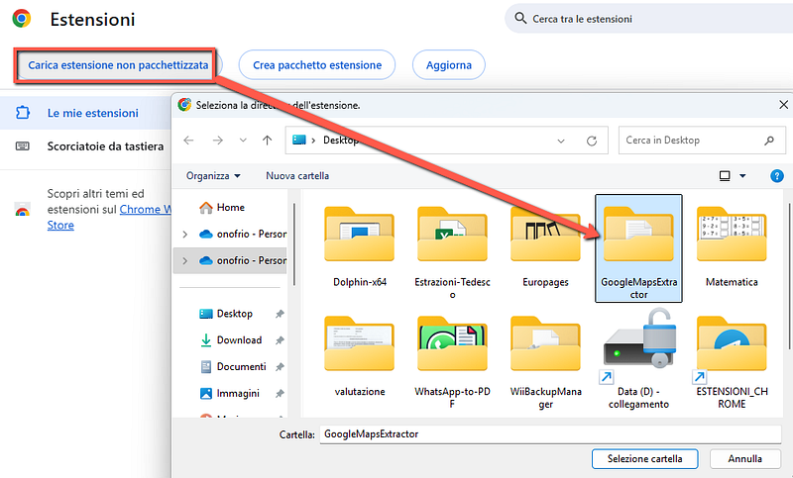This screenshot has width=793, height=478.
Task: Unpin Download using its pin icon
Action: tap(280, 340)
